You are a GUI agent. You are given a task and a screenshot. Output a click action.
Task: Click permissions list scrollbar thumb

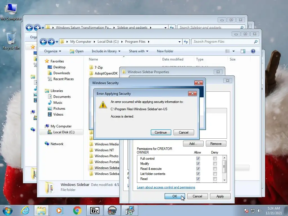[224, 166]
